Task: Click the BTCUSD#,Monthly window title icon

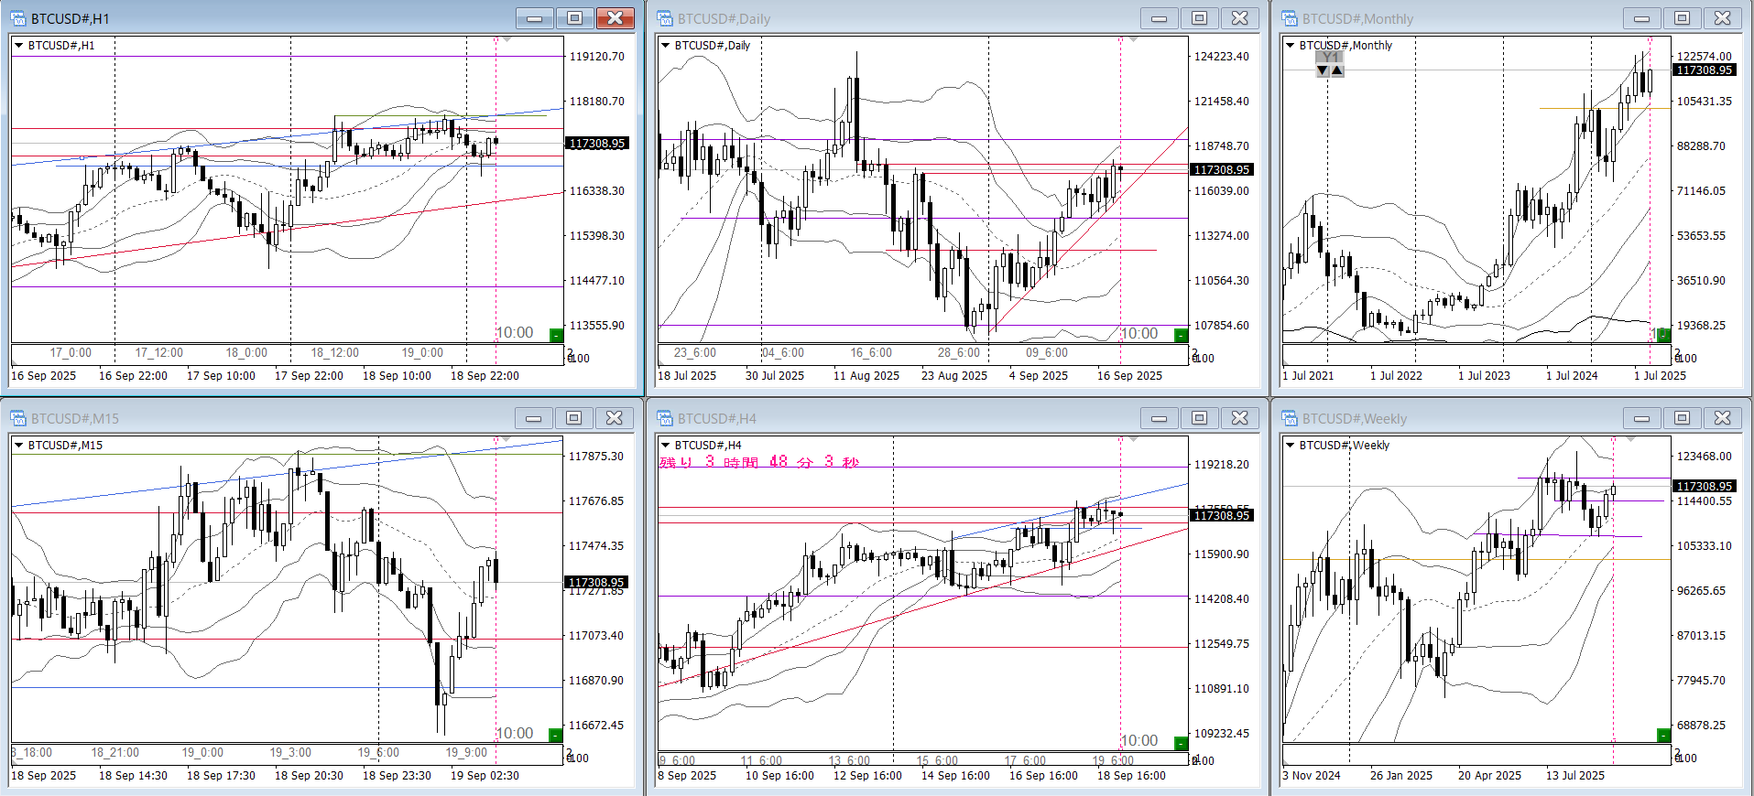Action: pyautogui.click(x=1290, y=18)
